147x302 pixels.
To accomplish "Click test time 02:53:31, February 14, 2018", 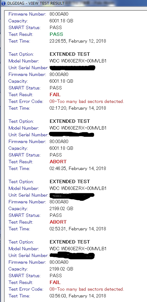I will tap(78, 228).
